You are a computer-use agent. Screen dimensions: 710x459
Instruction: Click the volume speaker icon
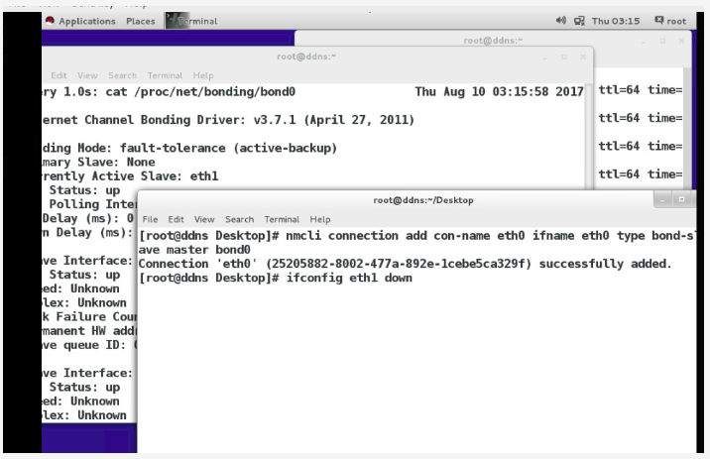pyautogui.click(x=562, y=21)
